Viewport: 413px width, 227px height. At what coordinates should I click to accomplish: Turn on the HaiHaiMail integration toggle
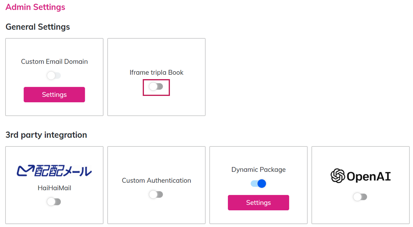54,202
